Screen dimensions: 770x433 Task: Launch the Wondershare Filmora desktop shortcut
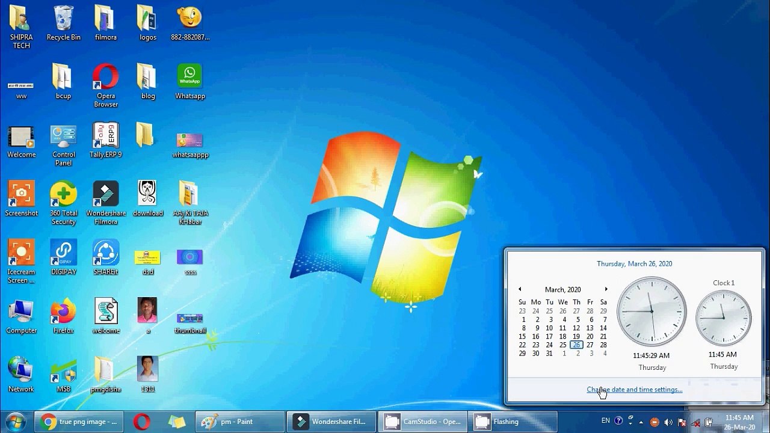pos(105,203)
